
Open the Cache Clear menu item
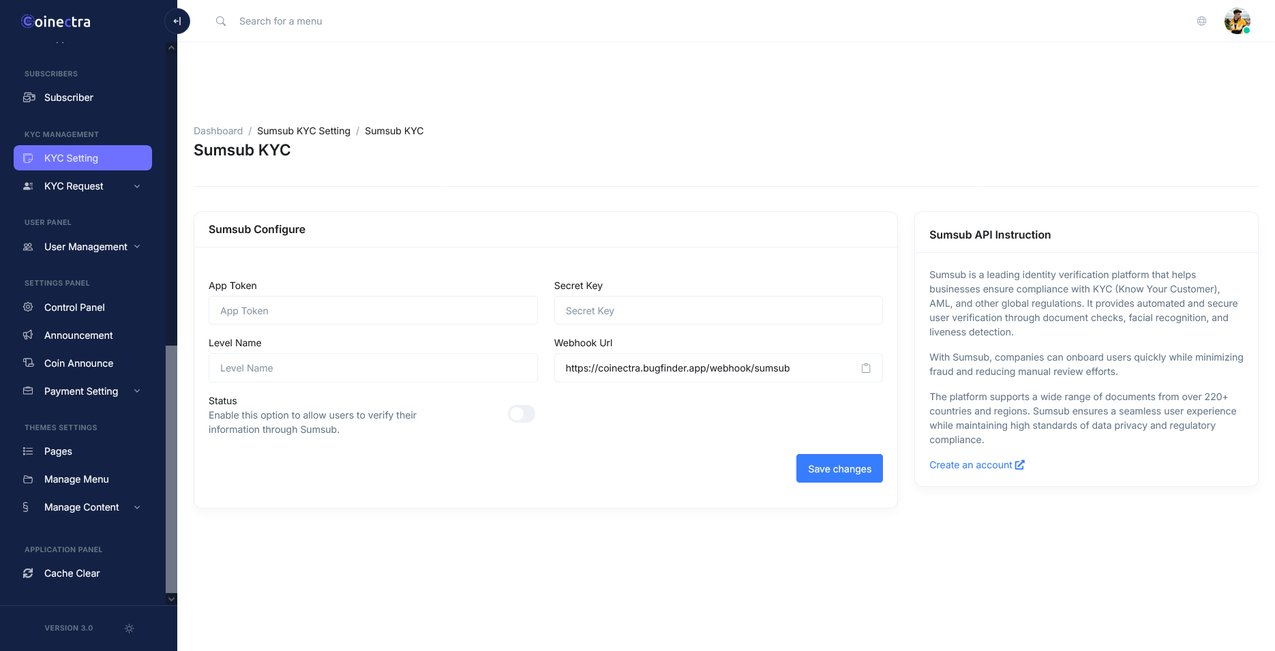tap(82, 573)
